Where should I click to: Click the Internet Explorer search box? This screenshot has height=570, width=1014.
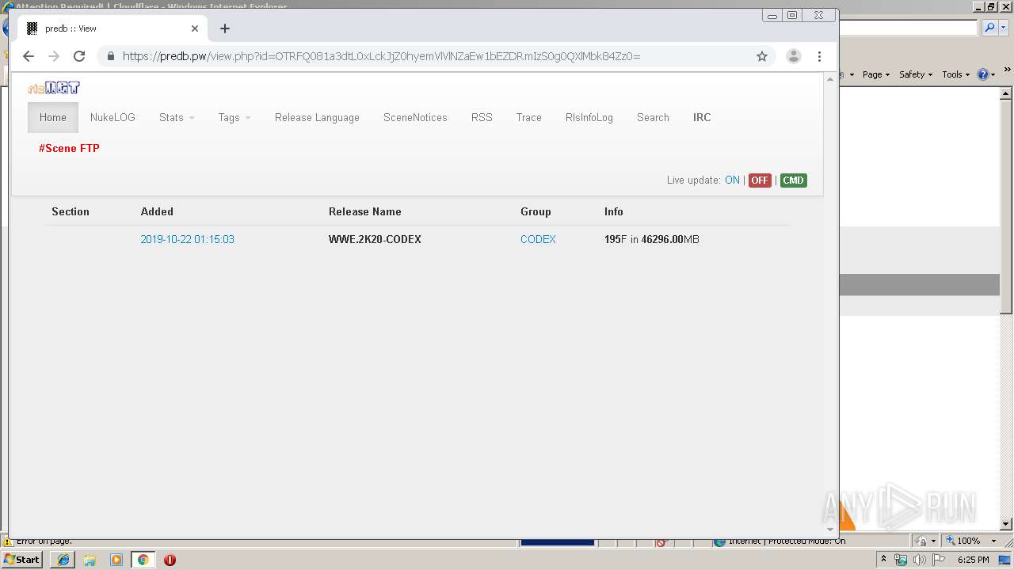point(909,28)
